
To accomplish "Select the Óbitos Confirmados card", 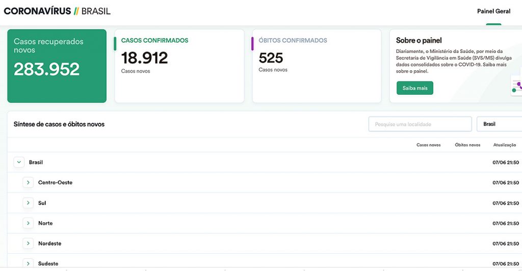I will click(x=316, y=66).
